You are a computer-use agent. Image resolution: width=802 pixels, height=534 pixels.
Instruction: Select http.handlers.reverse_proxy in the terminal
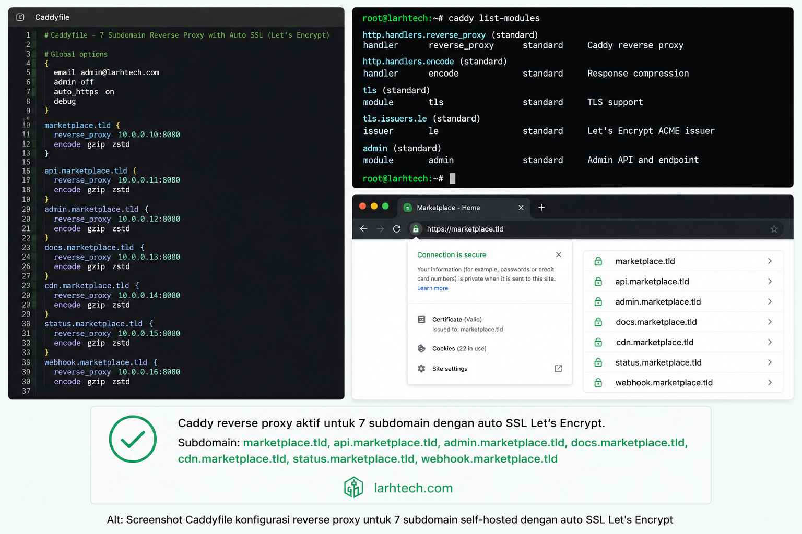[424, 35]
